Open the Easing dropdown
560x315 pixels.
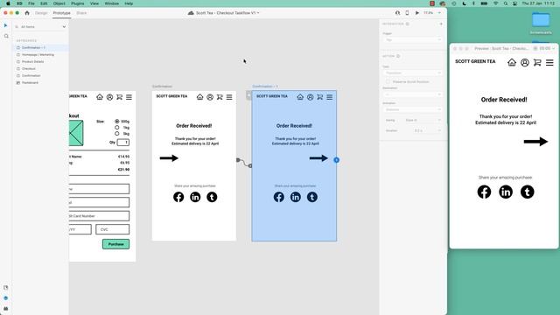click(x=423, y=121)
